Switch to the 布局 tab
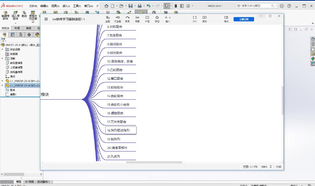This screenshot has width=315, height=186. (x=17, y=28)
